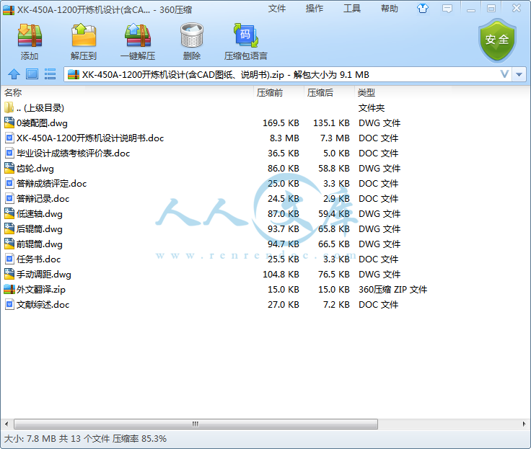The height and width of the screenshot is (449, 531).
Task: Switch to detailed list view mode
Action: click(50, 74)
